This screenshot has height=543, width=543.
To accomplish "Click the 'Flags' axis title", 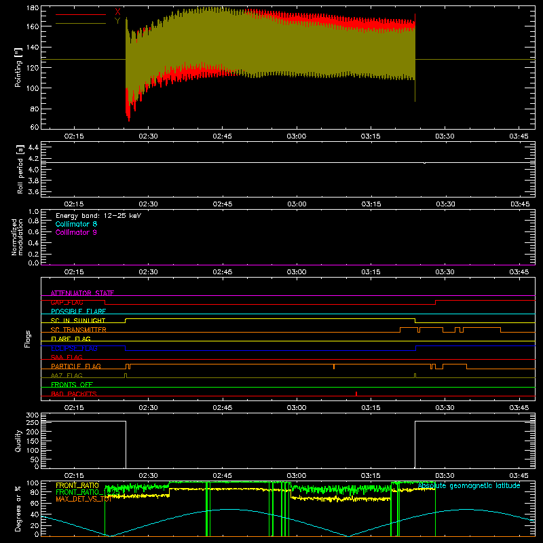I will 28,339.
